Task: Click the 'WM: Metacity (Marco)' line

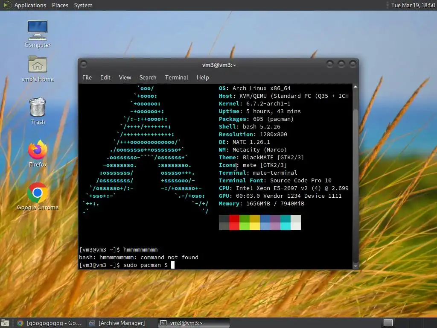Action: pos(253,150)
